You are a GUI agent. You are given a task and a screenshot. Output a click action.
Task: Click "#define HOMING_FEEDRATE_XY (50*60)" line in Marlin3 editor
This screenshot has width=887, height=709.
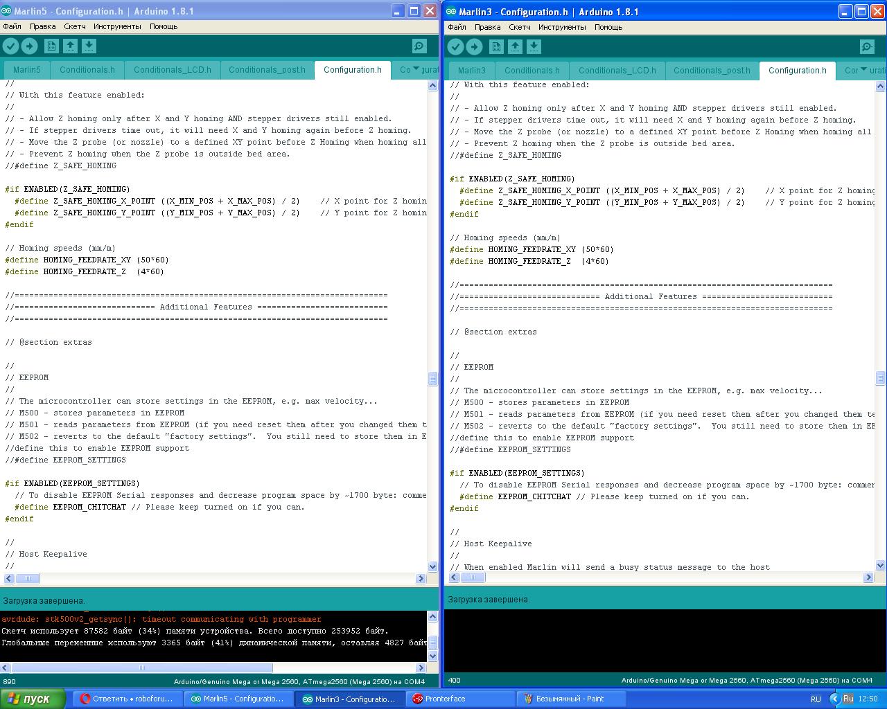(x=532, y=249)
